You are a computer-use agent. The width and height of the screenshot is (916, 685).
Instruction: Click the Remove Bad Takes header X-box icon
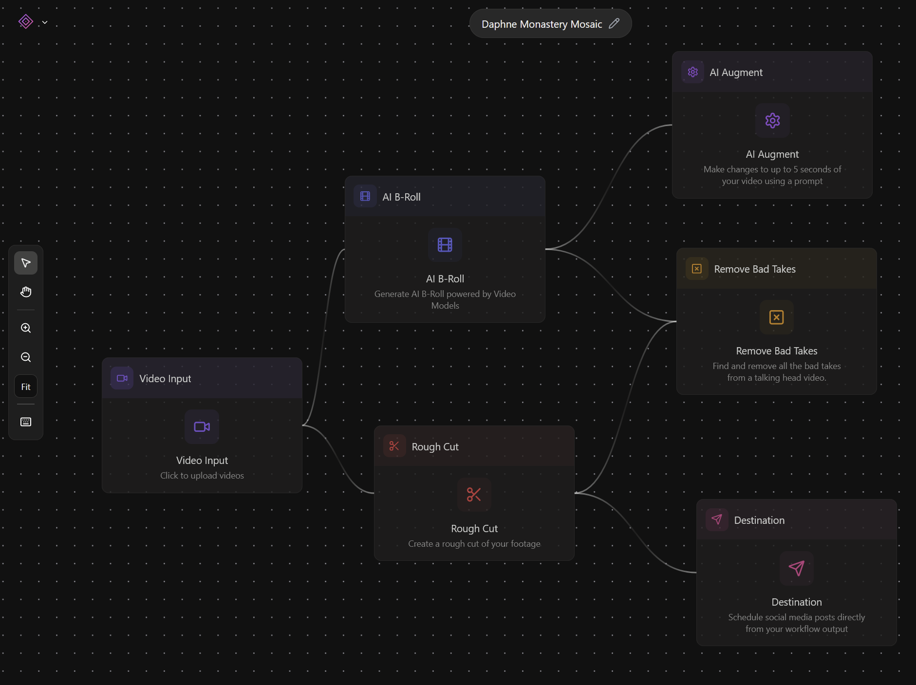(x=697, y=269)
